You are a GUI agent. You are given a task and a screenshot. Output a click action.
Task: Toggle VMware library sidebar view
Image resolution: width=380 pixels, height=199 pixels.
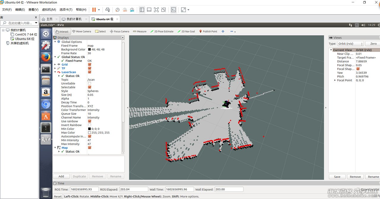(x=142, y=10)
